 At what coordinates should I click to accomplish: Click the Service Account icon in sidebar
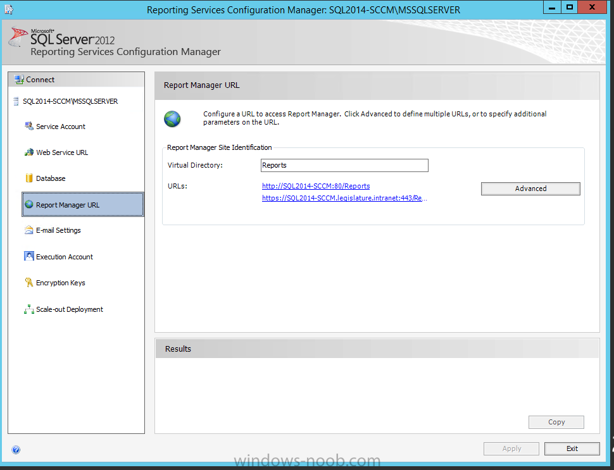(x=29, y=126)
